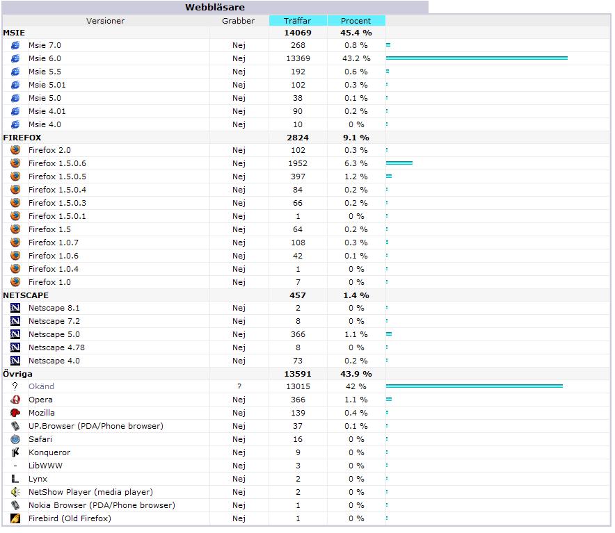
Task: Click the percentage 43.2 %
Action: (x=356, y=59)
